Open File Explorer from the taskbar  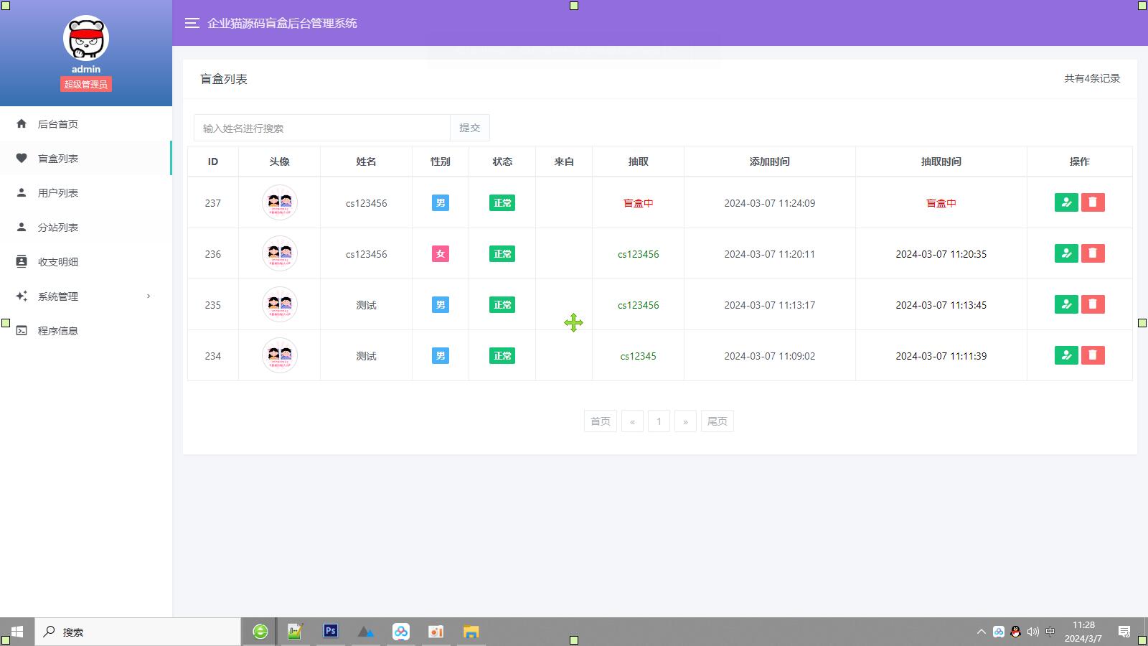point(471,632)
